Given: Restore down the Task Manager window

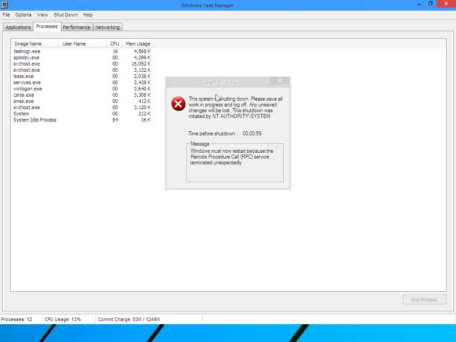Looking at the screenshot, I should point(431,4).
